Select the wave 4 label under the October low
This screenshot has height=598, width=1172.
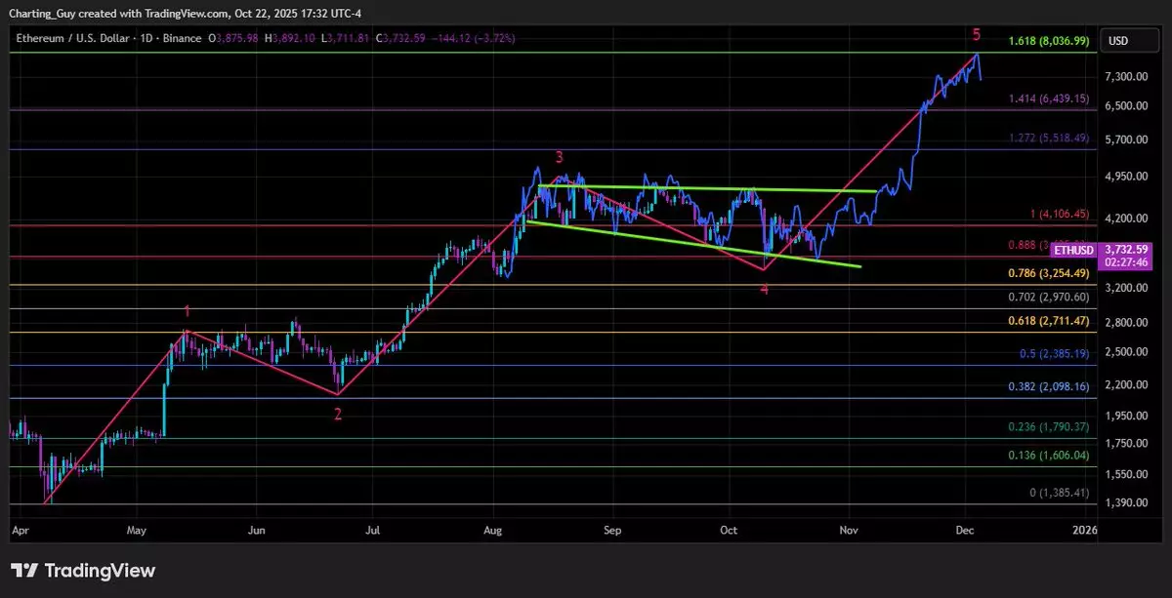click(x=765, y=289)
